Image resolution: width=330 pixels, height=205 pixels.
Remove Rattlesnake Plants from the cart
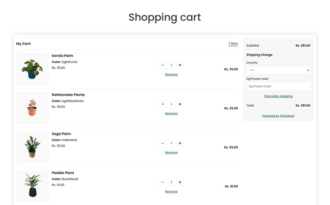[171, 114]
